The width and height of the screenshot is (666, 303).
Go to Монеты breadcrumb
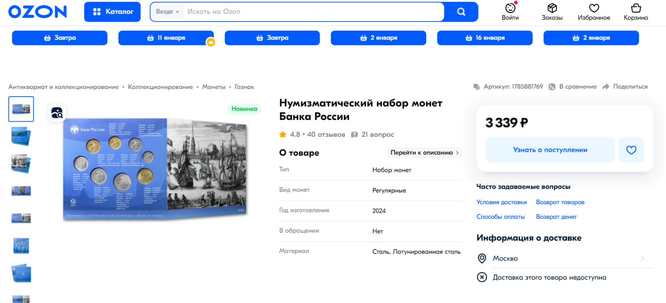[214, 87]
